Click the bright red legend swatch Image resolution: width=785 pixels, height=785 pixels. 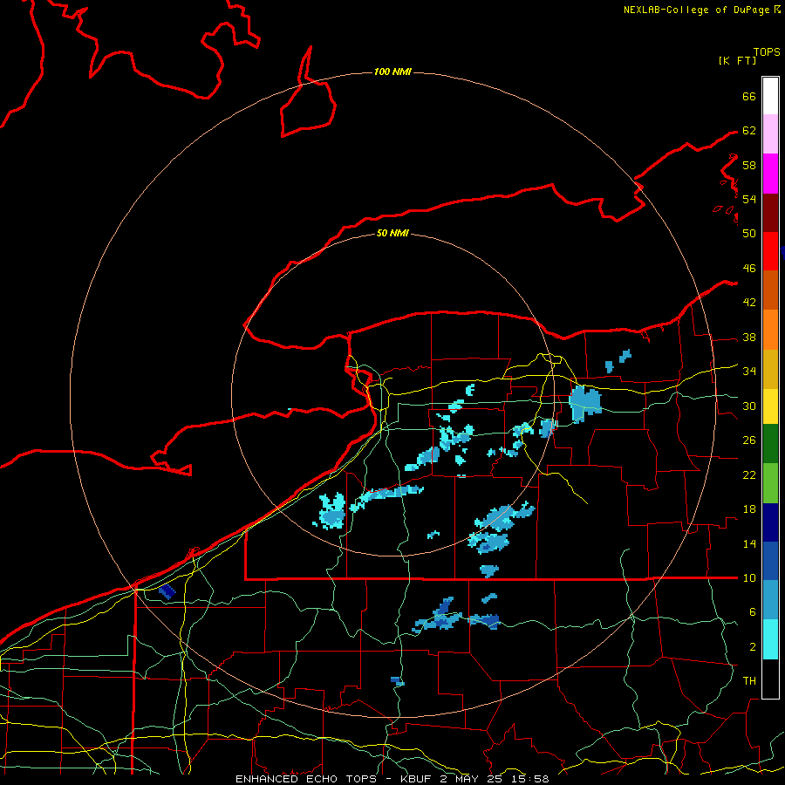point(770,251)
